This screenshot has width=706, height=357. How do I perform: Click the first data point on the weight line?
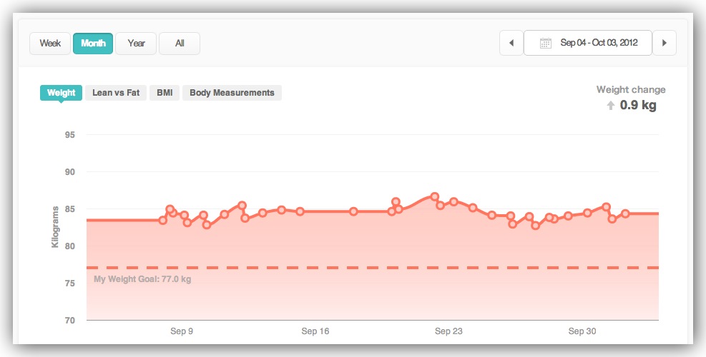pos(163,220)
